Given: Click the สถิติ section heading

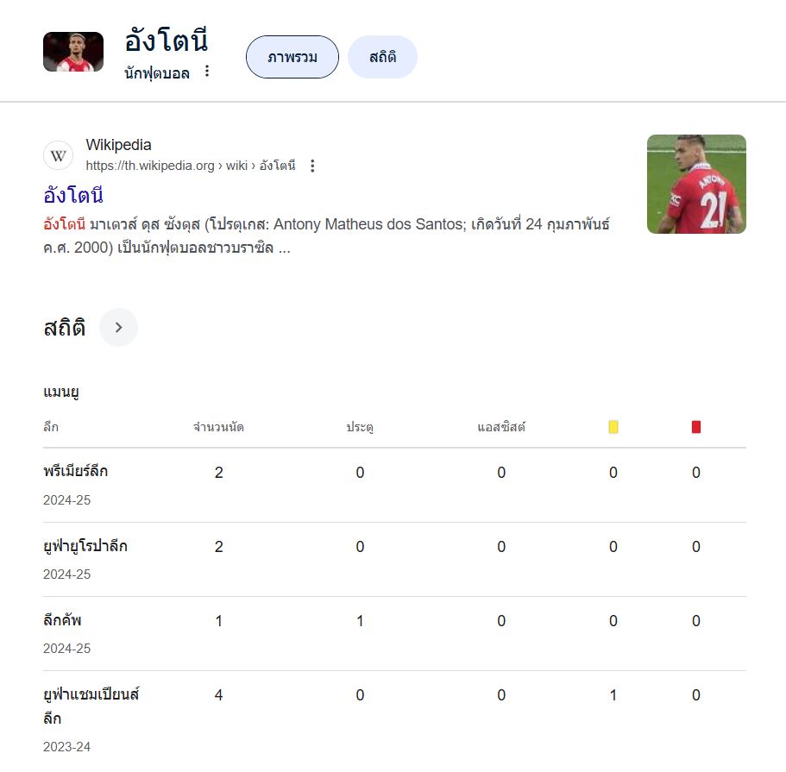Looking at the screenshot, I should coord(64,328).
